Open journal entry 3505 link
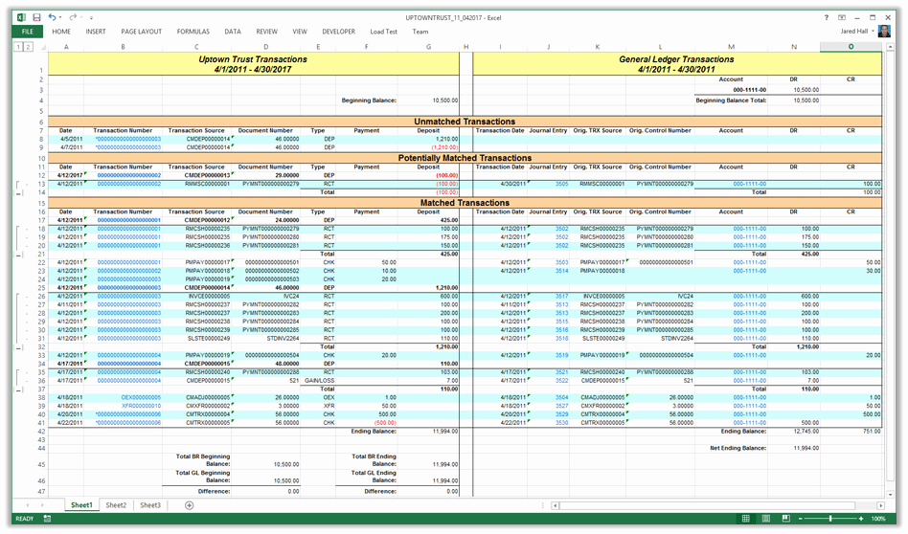Image resolution: width=908 pixels, height=534 pixels. [561, 184]
